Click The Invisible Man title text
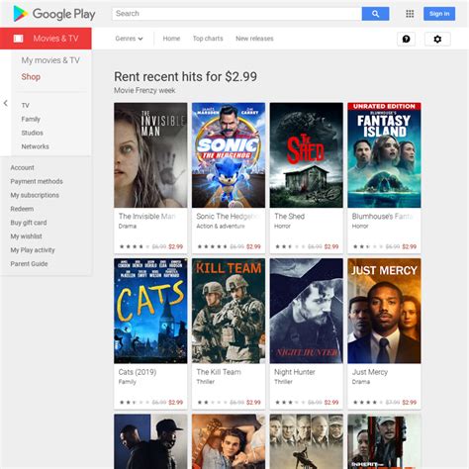 (x=147, y=217)
